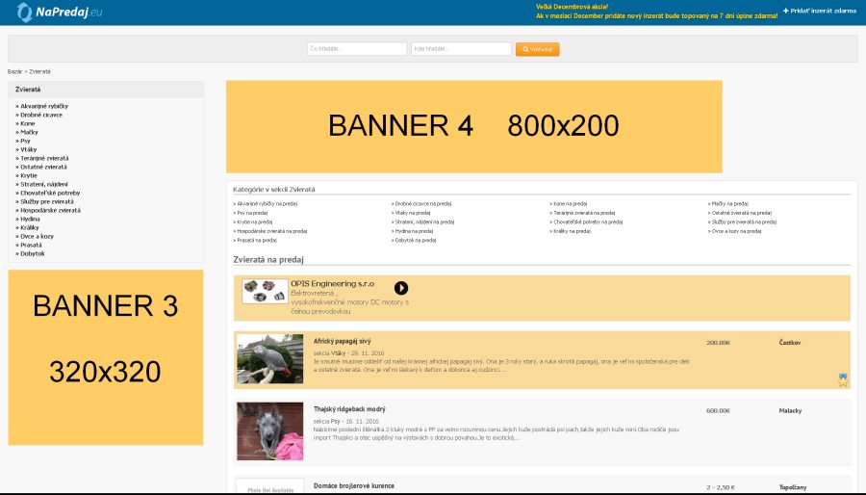Open 'Africký papagáj sivý' listing title
Image resolution: width=866 pixels, height=495 pixels.
click(342, 342)
